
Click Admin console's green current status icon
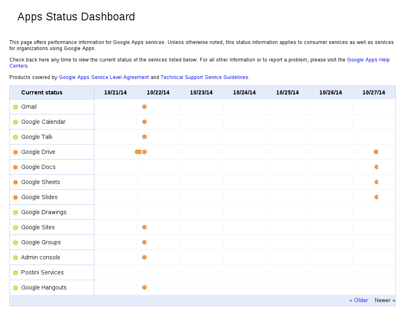point(15,258)
